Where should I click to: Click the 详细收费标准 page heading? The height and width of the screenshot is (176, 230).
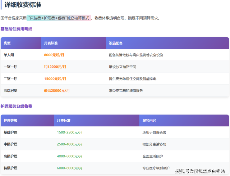(x=23, y=5)
